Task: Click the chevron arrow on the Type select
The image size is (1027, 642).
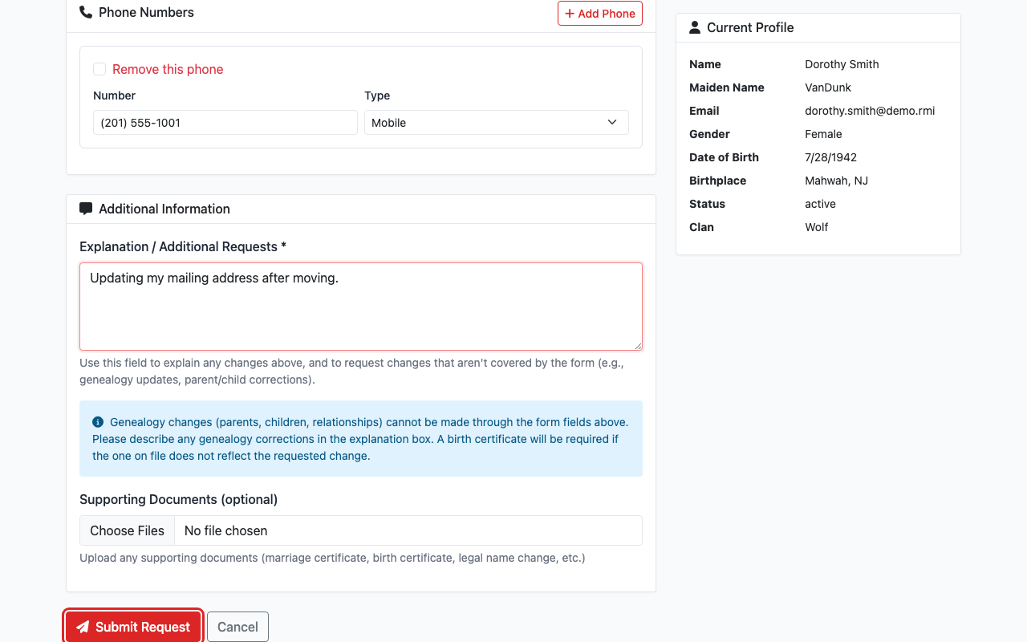Action: click(612, 123)
